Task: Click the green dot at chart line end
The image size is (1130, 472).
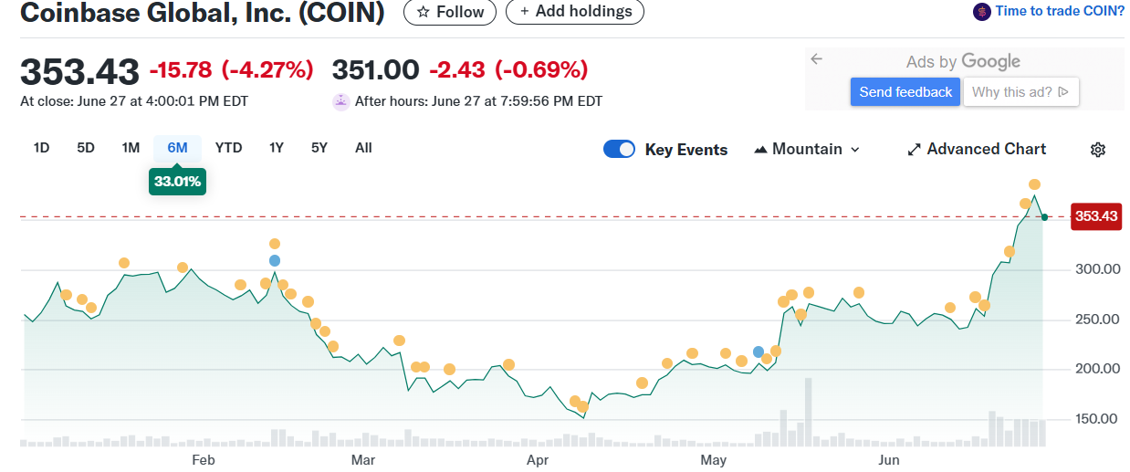Action: pos(1045,217)
